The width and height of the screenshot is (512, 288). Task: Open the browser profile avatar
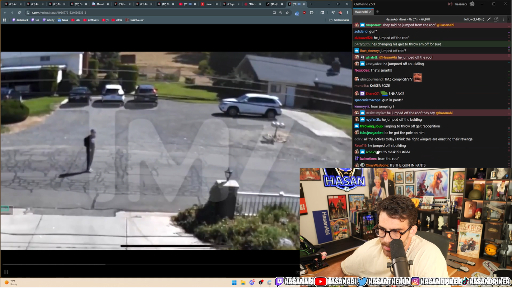point(340,13)
